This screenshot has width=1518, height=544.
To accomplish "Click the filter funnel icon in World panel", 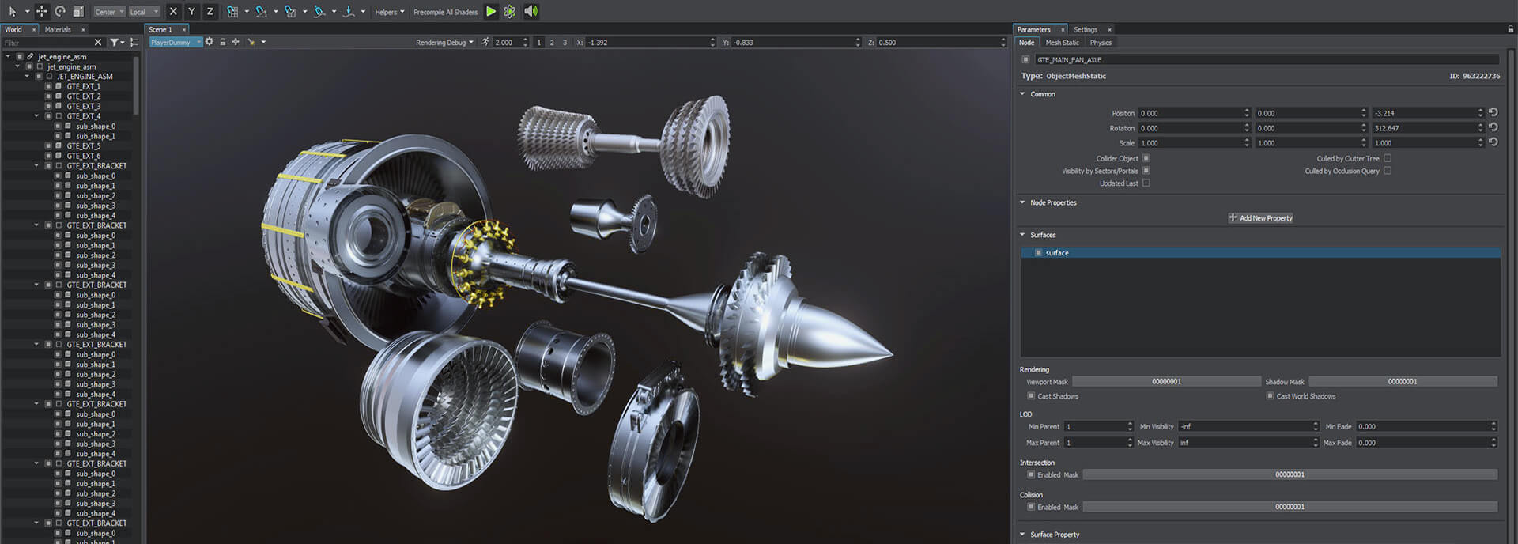I will click(115, 43).
